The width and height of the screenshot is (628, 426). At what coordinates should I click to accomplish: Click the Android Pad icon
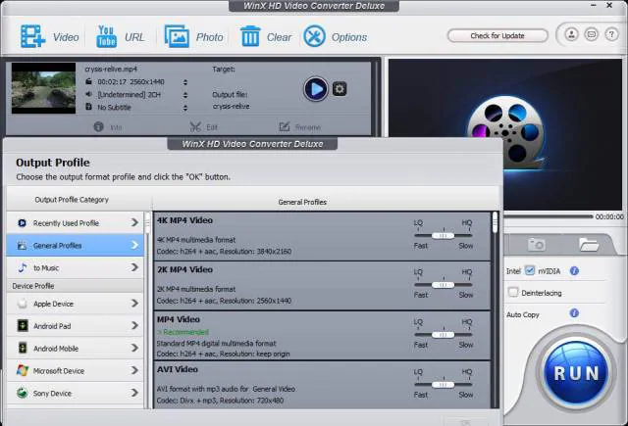coord(23,326)
